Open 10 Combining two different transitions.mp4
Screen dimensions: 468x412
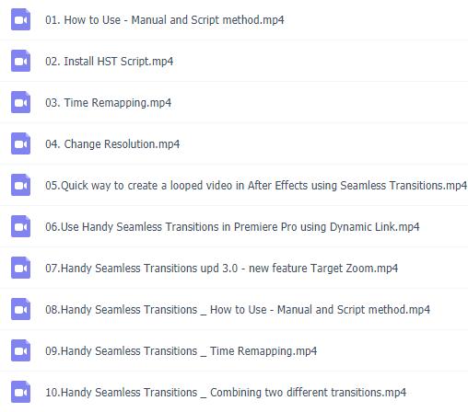point(226,393)
